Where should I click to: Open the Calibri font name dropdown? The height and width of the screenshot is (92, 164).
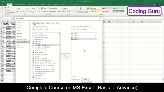(25, 8)
